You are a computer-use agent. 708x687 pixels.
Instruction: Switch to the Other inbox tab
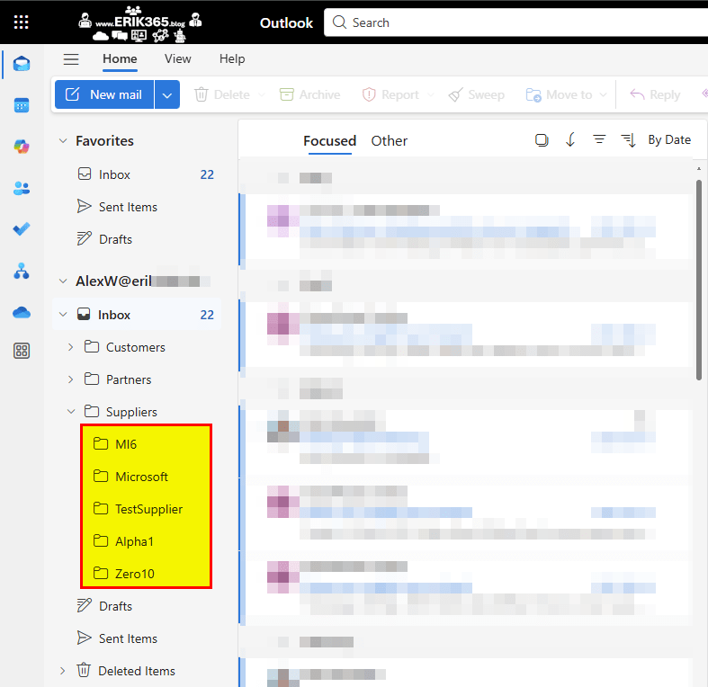point(389,140)
